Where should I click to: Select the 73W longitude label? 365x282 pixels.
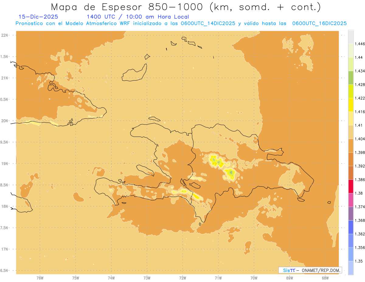coord(147,278)
